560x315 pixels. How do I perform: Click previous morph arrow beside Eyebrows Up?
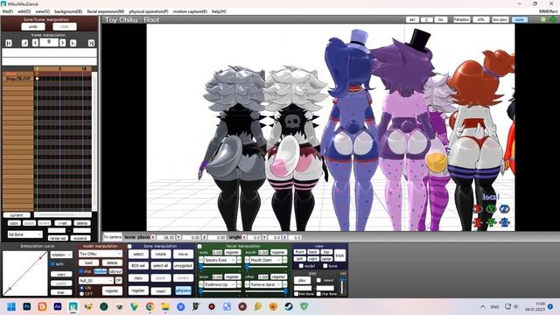[201, 284]
